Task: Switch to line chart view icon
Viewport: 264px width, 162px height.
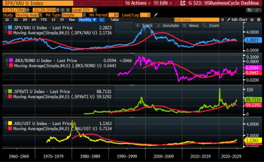Action: point(102,20)
